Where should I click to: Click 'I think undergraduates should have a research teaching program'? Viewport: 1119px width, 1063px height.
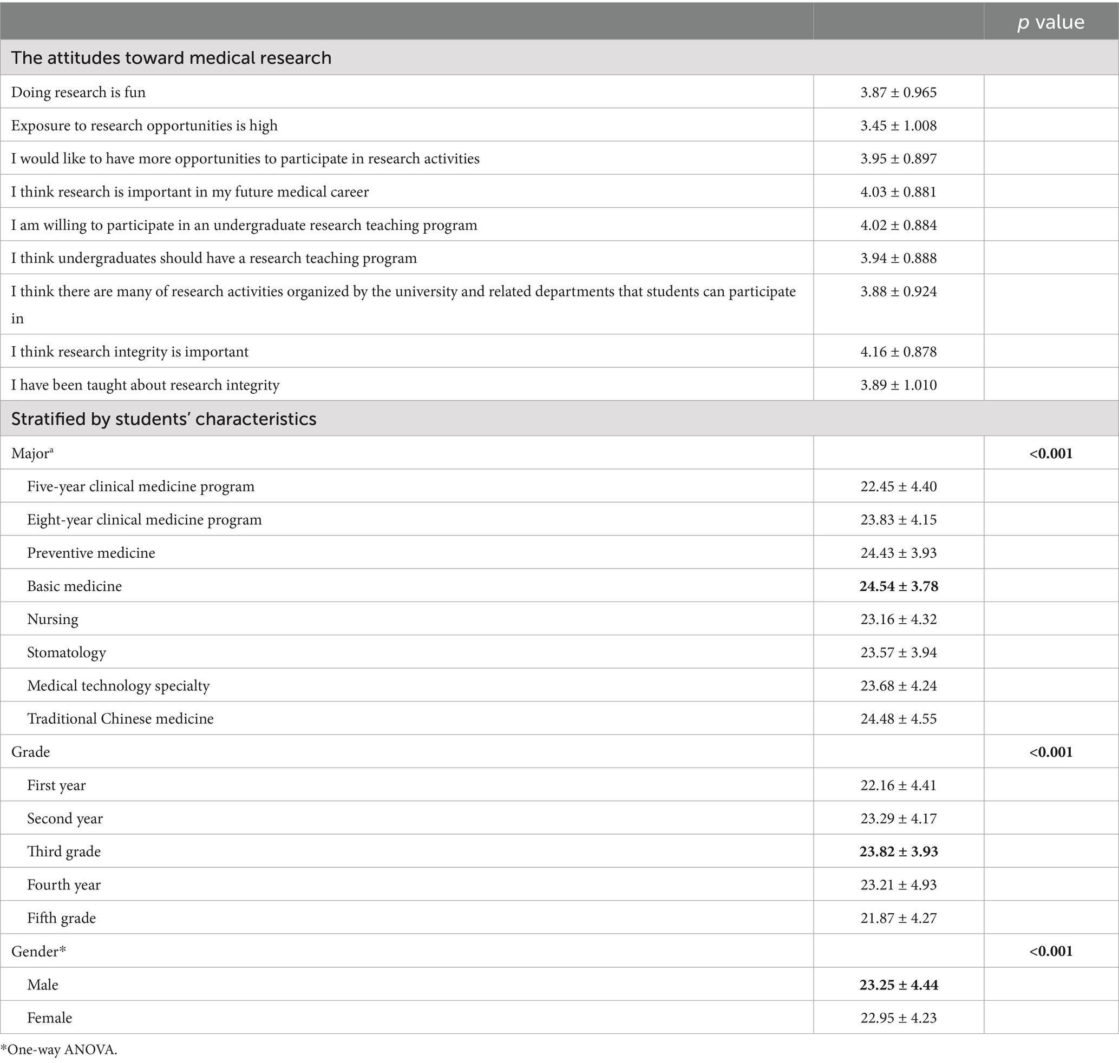pyautogui.click(x=214, y=259)
